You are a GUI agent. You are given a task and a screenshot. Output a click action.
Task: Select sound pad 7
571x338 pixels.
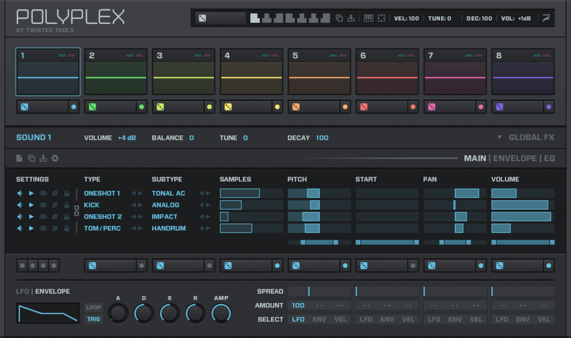[x=455, y=72]
